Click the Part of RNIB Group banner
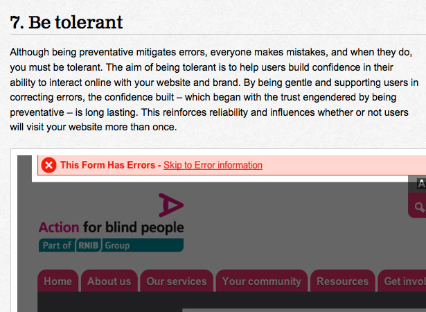The image size is (426, 312). point(111,245)
